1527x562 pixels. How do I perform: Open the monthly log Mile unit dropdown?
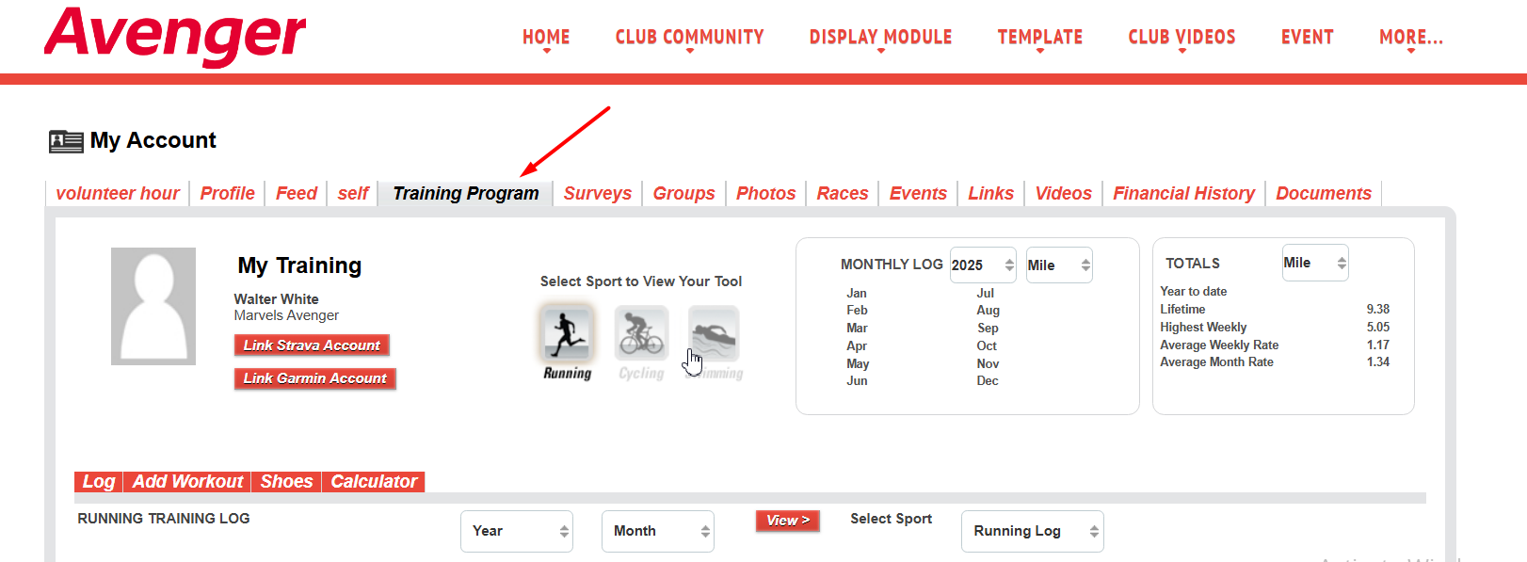coord(1058,265)
